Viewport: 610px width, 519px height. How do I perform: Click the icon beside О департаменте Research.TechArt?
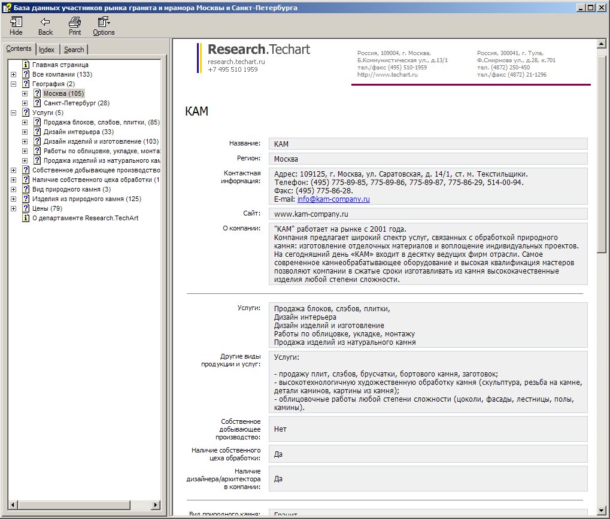[x=26, y=218]
